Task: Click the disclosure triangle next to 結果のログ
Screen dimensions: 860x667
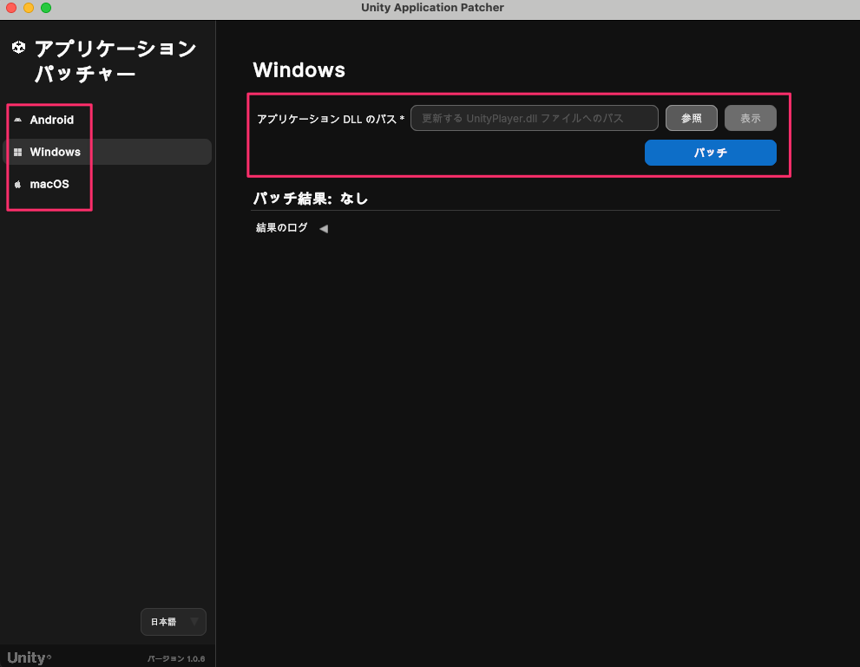Action: 323,228
